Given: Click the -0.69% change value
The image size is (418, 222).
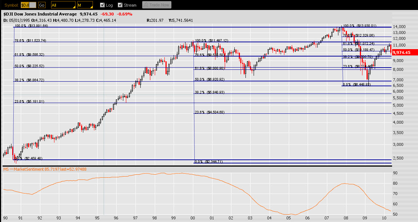Looking at the screenshot, I should click(124, 14).
